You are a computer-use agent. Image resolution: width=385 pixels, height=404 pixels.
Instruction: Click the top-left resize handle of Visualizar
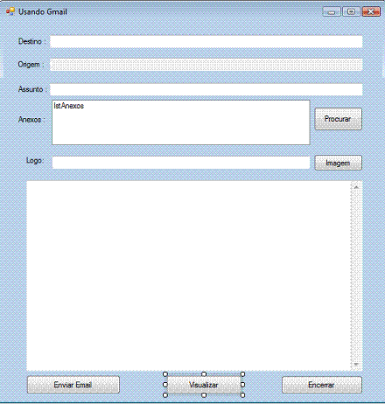pyautogui.click(x=165, y=374)
